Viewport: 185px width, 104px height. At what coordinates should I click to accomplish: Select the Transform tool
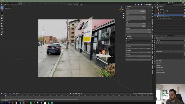pos(2,21)
